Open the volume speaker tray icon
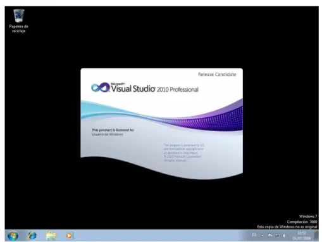This screenshot has height=242, width=322. tap(284, 236)
